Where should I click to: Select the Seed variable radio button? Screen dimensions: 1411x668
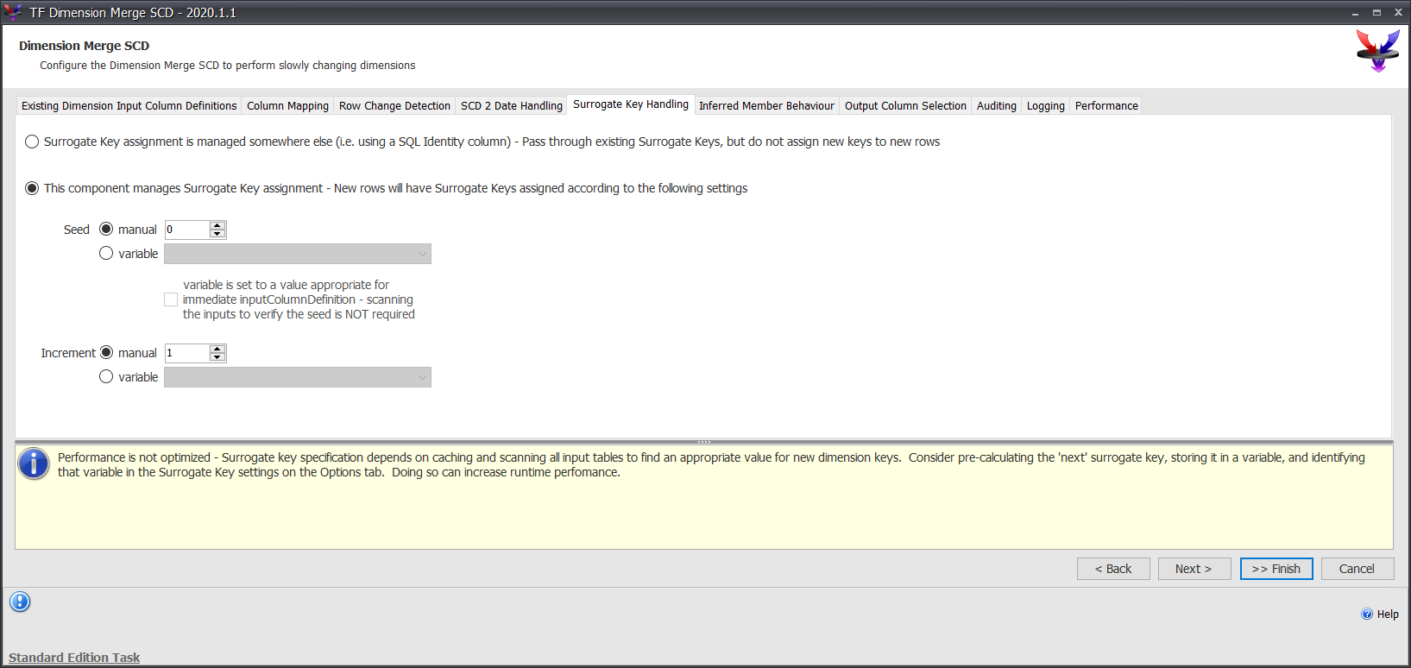(x=106, y=253)
